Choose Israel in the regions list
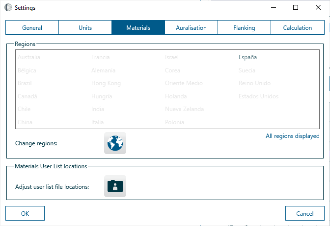The image size is (330, 226). 172,57
